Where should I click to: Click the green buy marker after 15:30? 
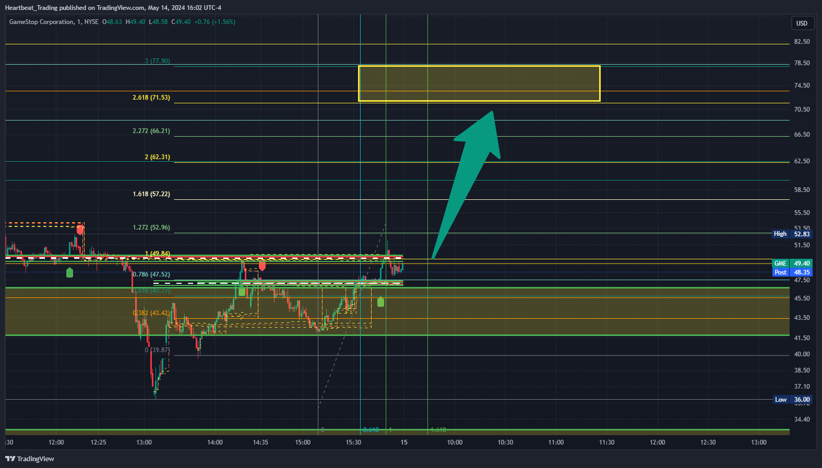coord(380,302)
